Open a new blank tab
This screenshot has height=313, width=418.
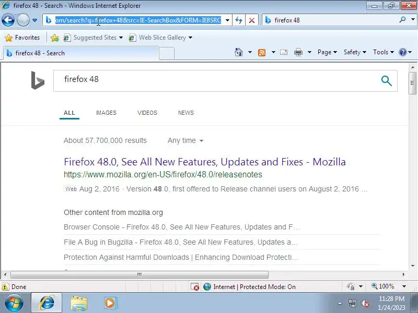[x=167, y=53]
